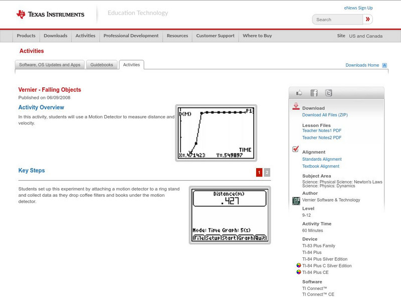Switch to the Guidebooks tab

[x=102, y=65]
